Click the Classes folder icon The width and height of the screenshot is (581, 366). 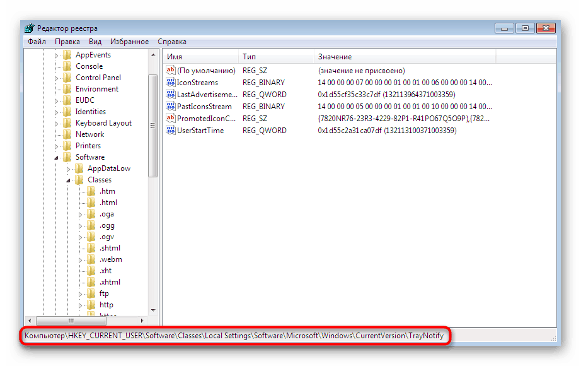[79, 180]
